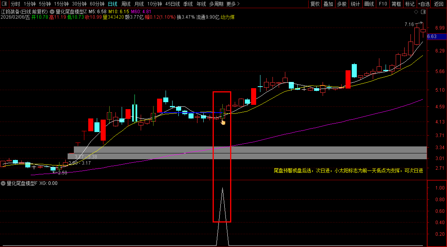Toggle the left sidebar panel icon

coord(5,4)
